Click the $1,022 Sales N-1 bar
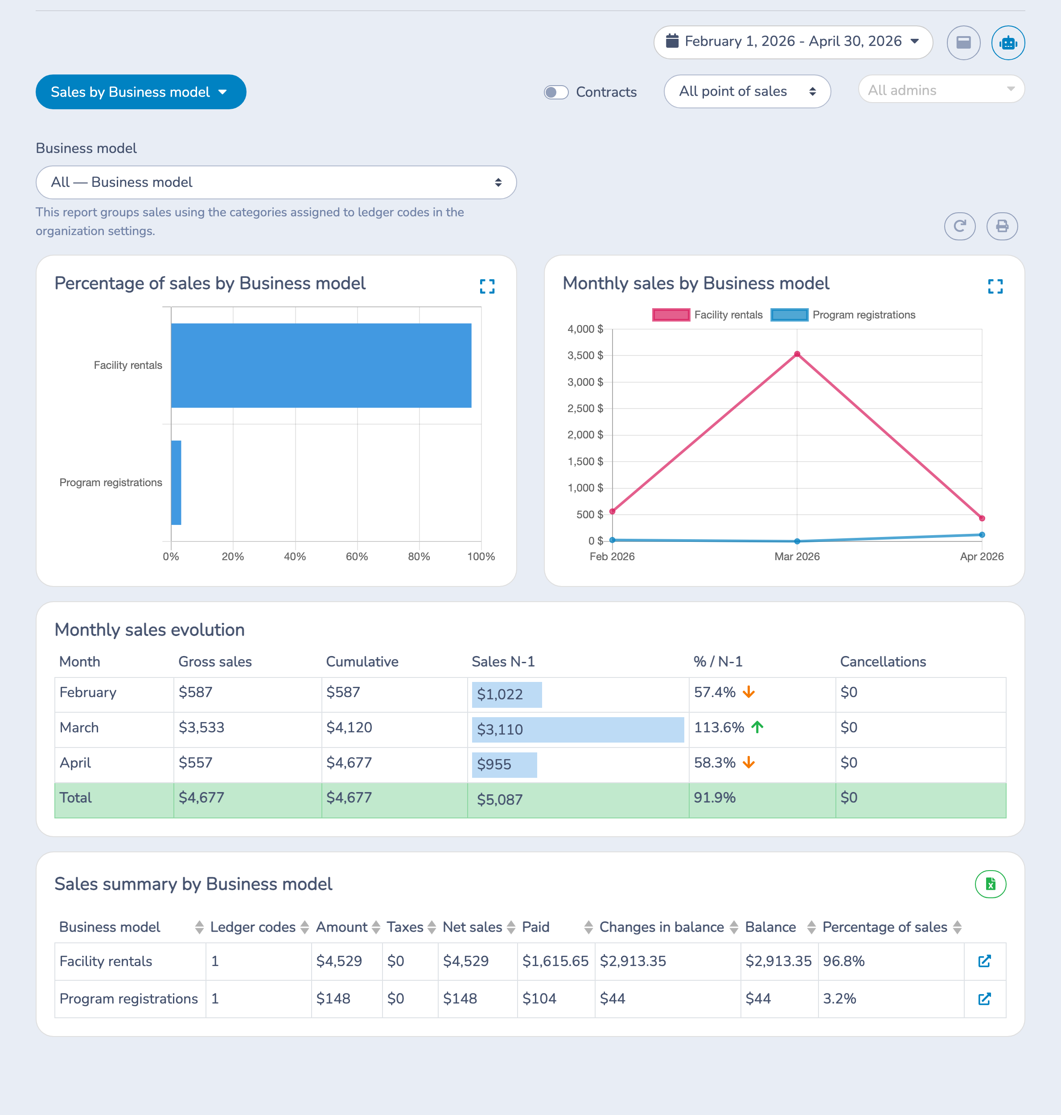 click(x=507, y=695)
